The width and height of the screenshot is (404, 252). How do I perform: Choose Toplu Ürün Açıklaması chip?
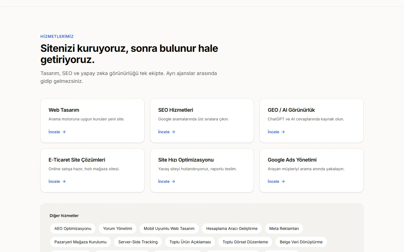[190, 242]
